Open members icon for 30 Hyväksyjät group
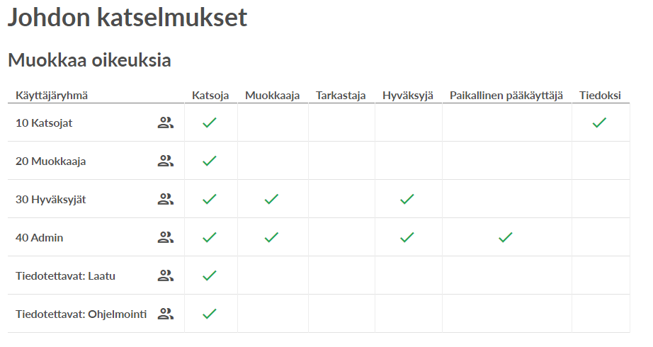The height and width of the screenshot is (347, 653). pos(165,200)
